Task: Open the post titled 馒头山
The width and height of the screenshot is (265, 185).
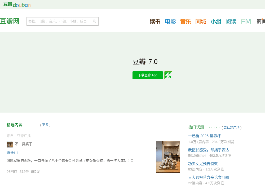Action: coord(12,153)
